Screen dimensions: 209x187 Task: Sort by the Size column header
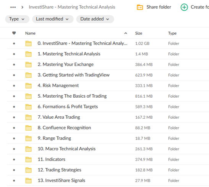click(x=139, y=33)
